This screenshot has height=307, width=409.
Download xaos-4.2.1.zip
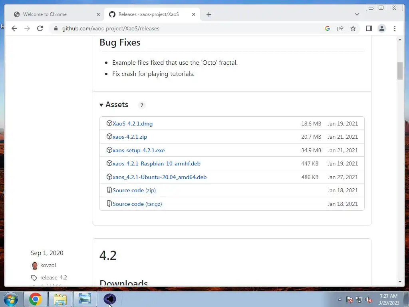pos(130,137)
